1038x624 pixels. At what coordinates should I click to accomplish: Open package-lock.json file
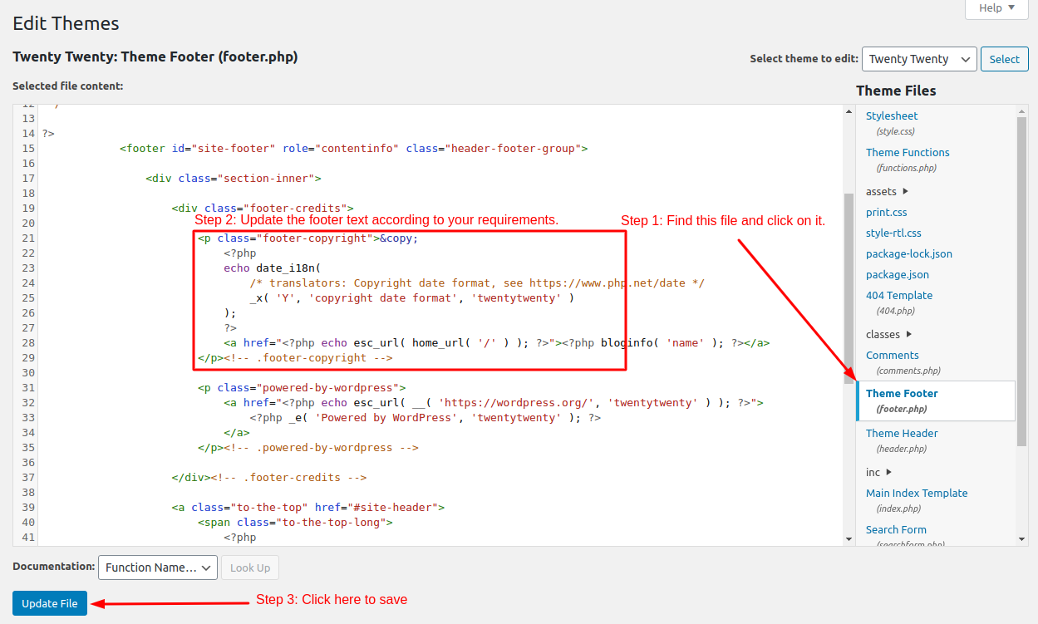click(x=909, y=254)
